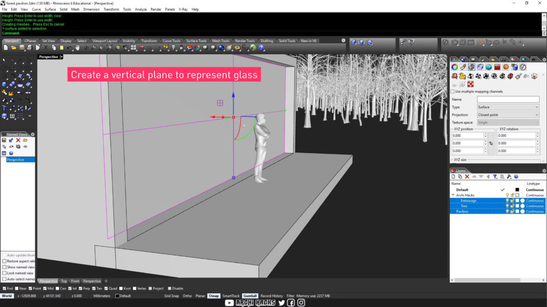Click the Archi Hacks YouTube icon in the taskbar

click(x=229, y=303)
